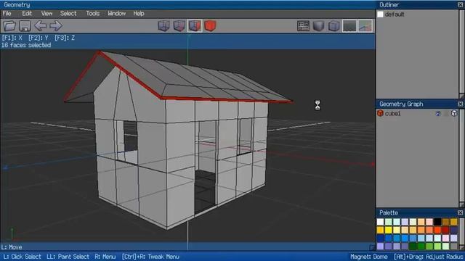465x261 pixels.
Task: Close the Geometry Graph panel
Action: (x=460, y=104)
